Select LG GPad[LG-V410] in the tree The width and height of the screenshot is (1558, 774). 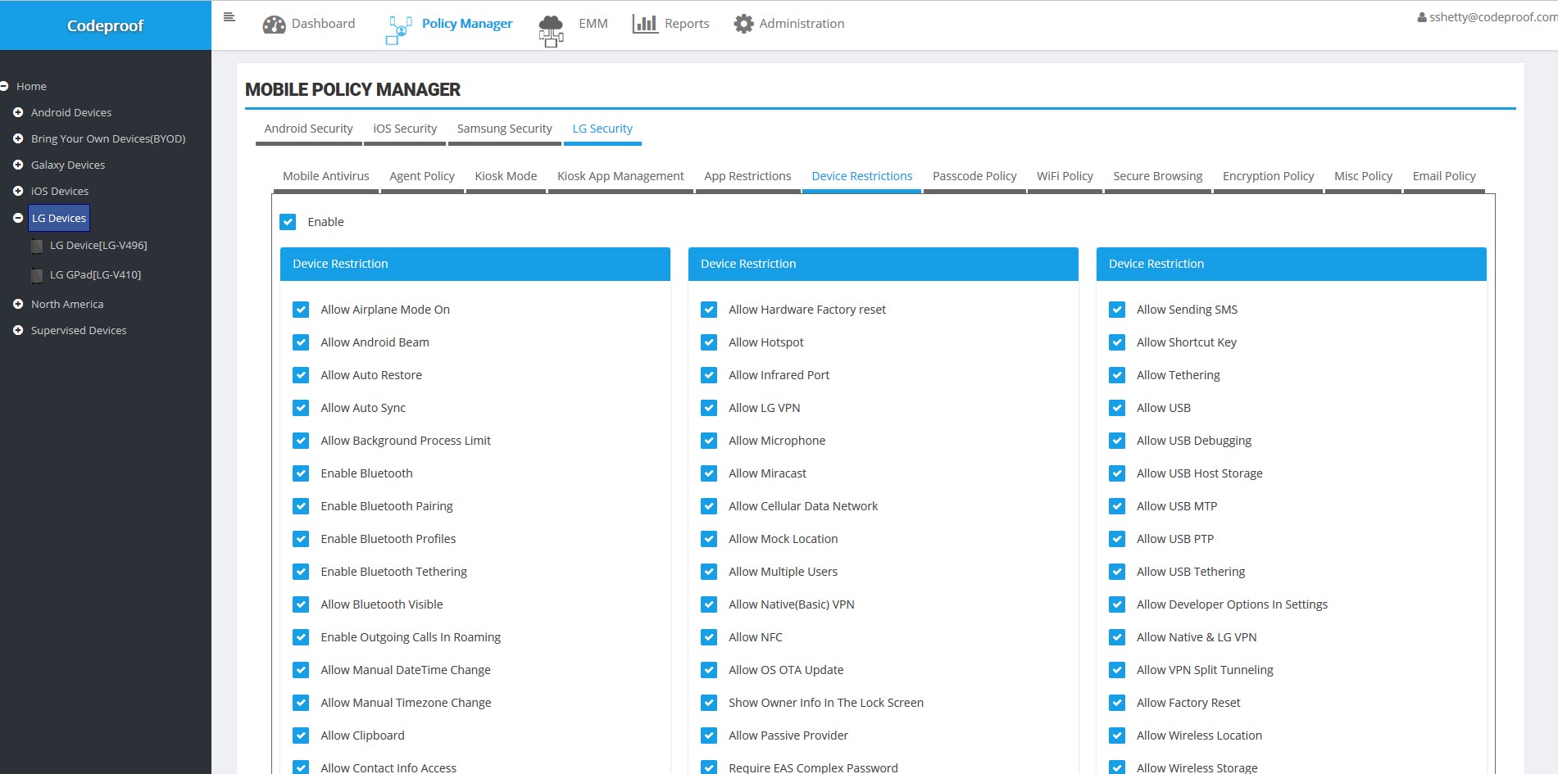pos(95,275)
